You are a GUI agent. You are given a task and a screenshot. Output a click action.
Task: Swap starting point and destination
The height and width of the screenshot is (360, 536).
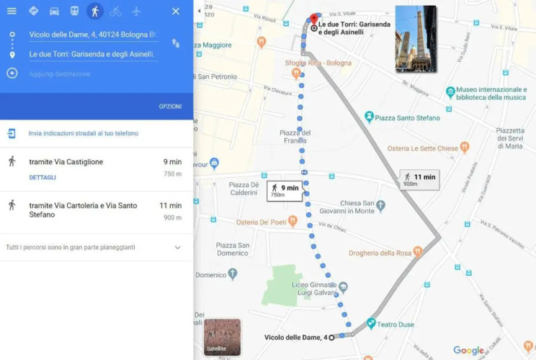(176, 43)
